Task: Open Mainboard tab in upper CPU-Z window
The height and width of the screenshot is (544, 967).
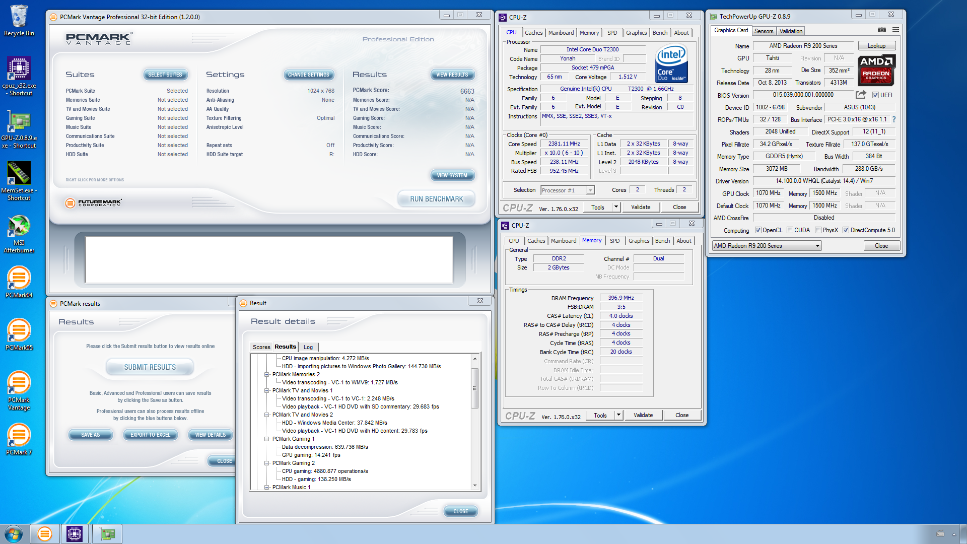Action: point(561,33)
